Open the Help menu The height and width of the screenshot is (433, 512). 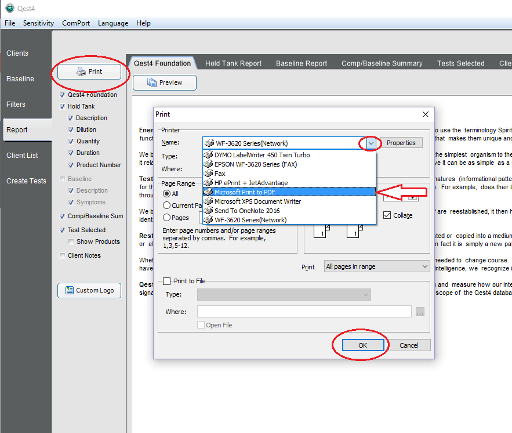pyautogui.click(x=143, y=23)
